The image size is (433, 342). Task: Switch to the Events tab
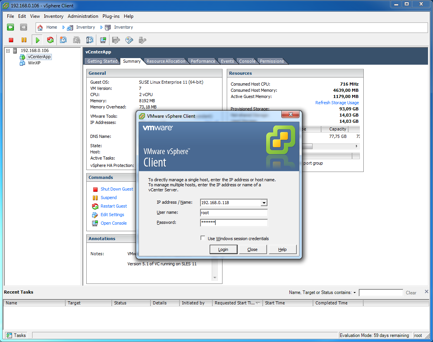coord(227,61)
